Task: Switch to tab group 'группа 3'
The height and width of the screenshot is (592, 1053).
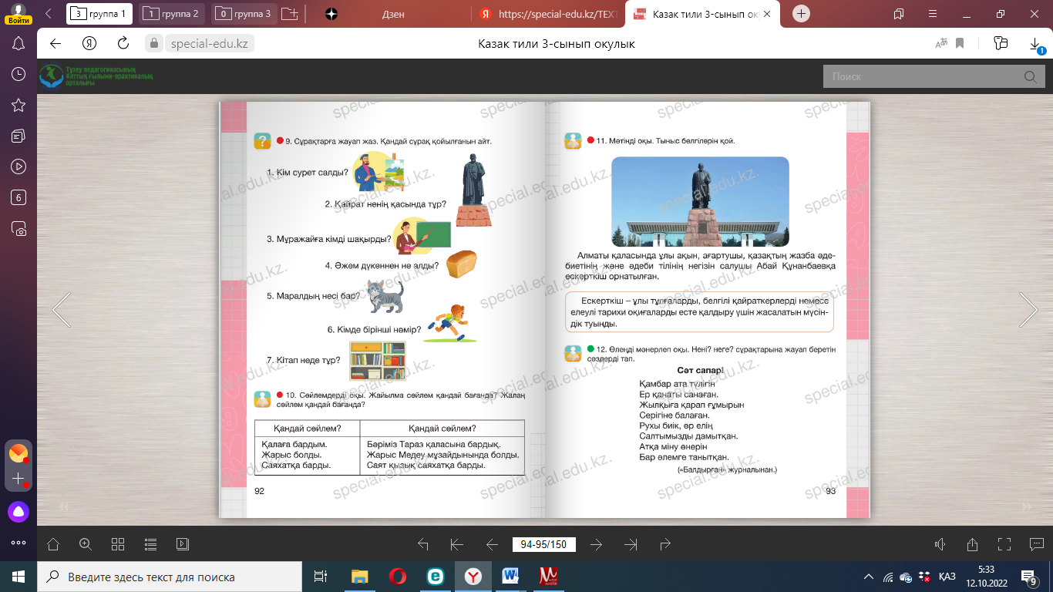Action: tap(245, 14)
